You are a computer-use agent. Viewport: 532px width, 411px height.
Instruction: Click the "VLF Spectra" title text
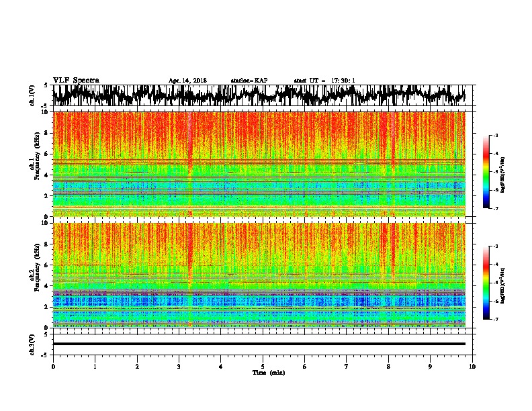coord(76,81)
